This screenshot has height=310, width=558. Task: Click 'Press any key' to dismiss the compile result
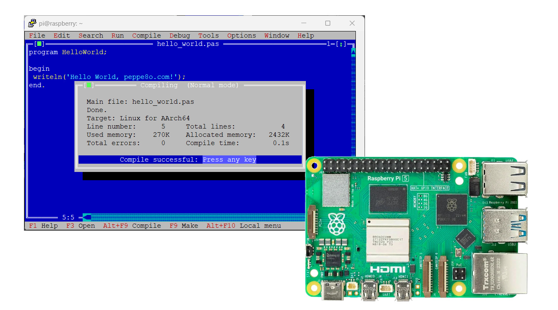(229, 159)
